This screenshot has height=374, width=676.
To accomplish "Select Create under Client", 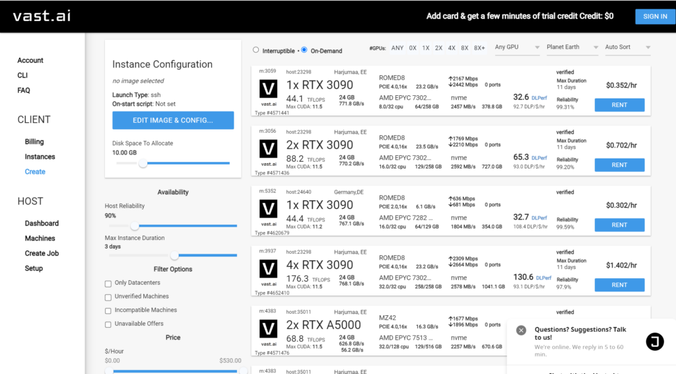I will [x=35, y=172].
